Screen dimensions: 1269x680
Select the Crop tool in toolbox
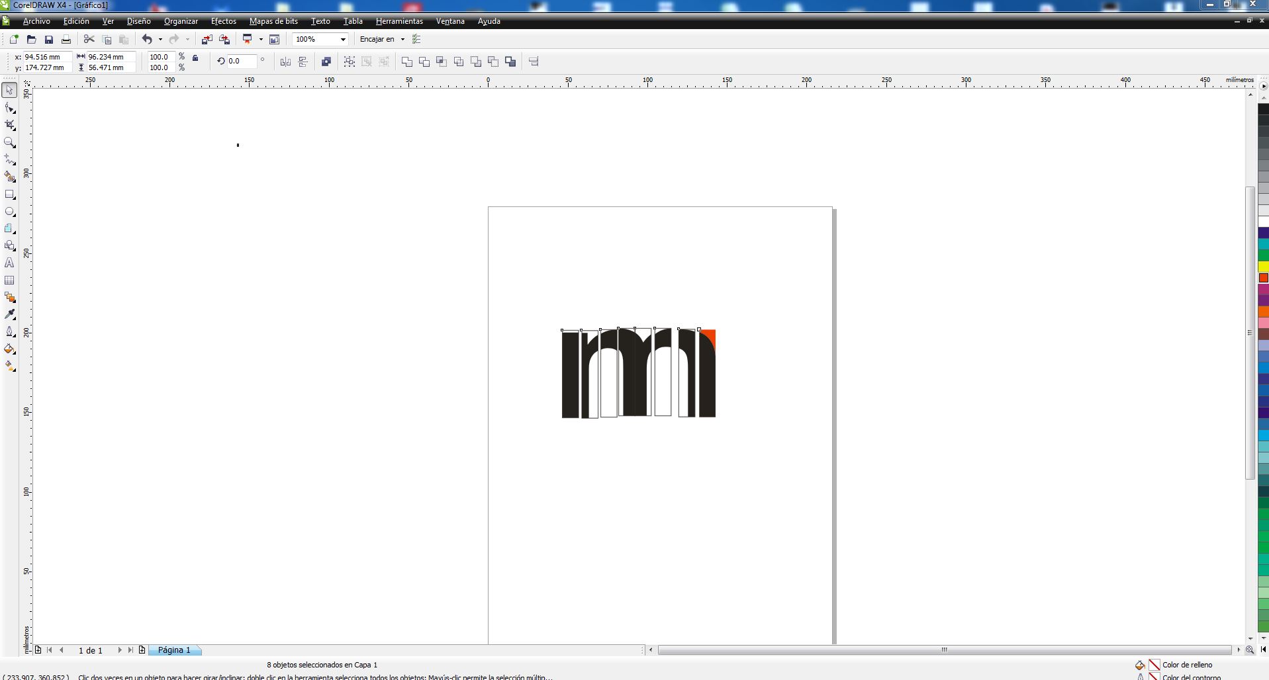click(9, 125)
